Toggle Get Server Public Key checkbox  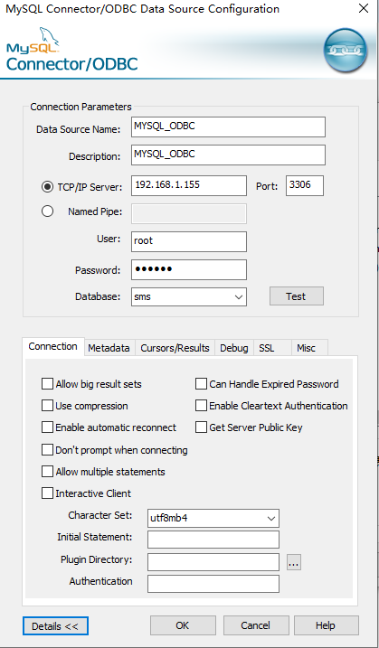pos(201,427)
